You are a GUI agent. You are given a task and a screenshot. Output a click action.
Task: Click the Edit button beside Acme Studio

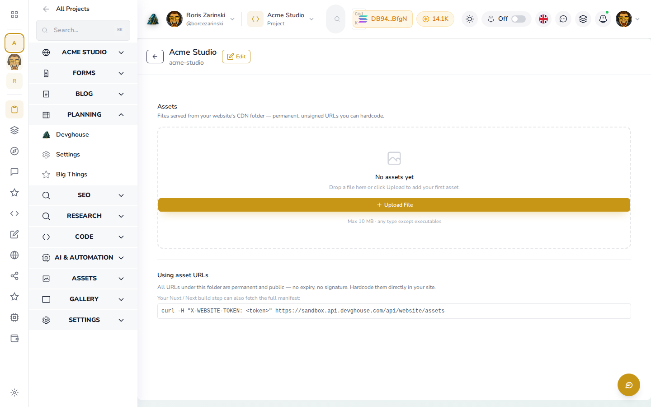coord(236,57)
